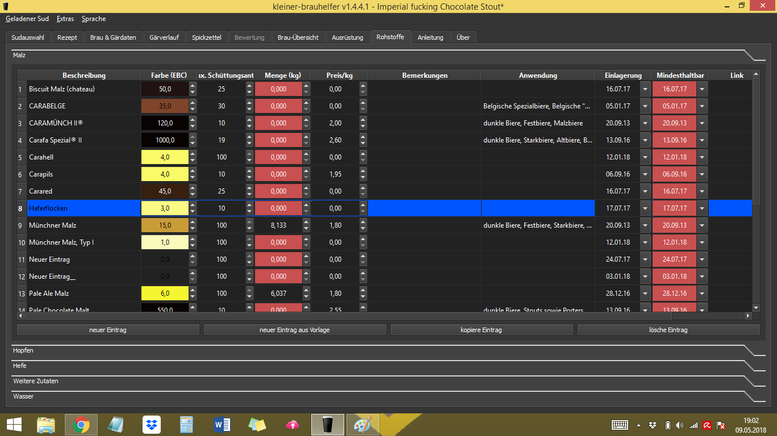Viewport: 777px width, 436px height.
Task: Launch Calculator from the taskbar
Action: [186, 425]
